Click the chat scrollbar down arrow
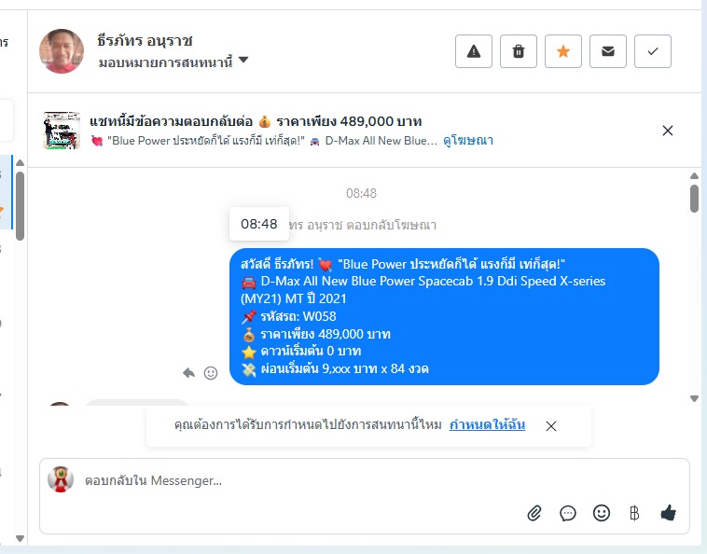 [694, 398]
